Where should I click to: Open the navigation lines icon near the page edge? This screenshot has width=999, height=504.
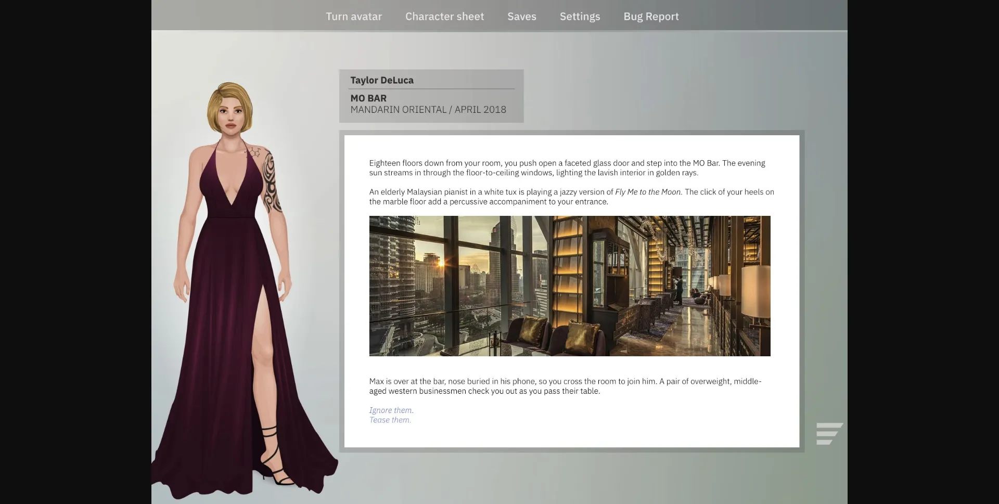[x=828, y=433]
